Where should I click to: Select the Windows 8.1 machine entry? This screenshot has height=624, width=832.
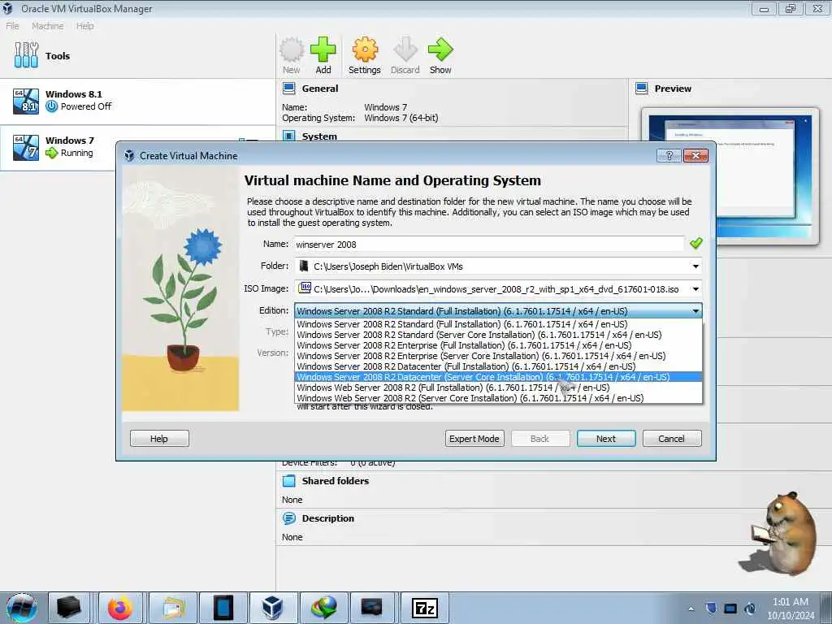pyautogui.click(x=137, y=102)
